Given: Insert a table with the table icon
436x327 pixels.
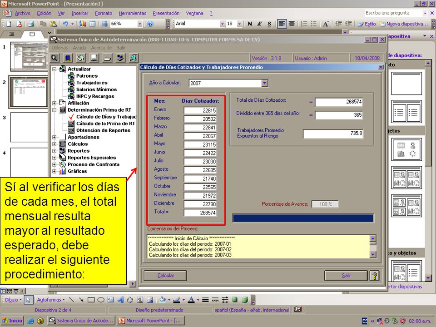Looking at the screenshot, I should (x=92, y=24).
